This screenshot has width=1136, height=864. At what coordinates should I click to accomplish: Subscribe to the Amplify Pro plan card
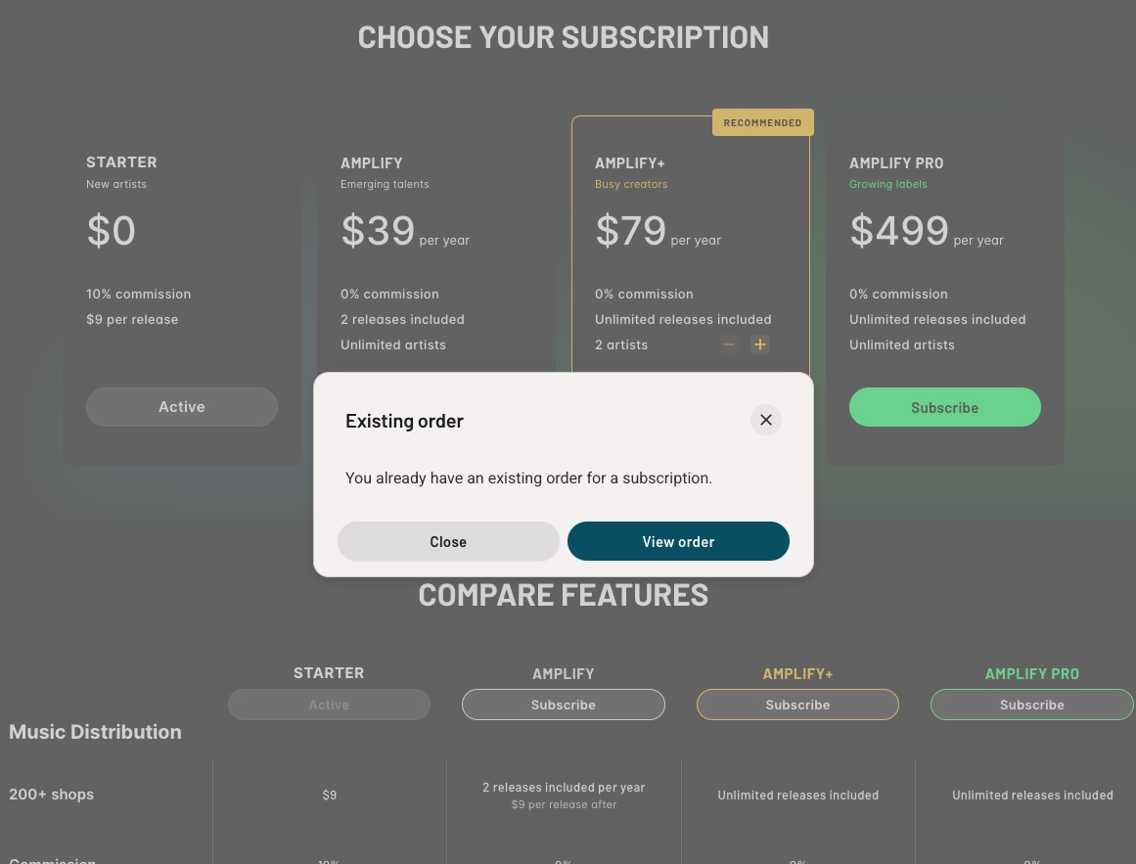pos(945,407)
